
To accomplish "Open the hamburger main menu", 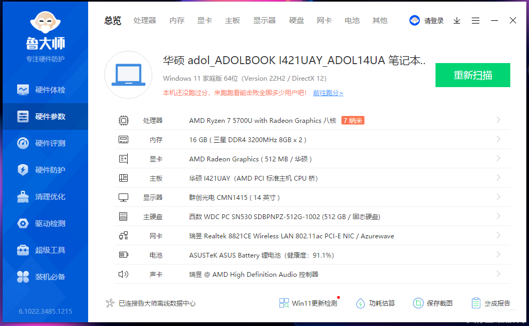I will pos(476,21).
